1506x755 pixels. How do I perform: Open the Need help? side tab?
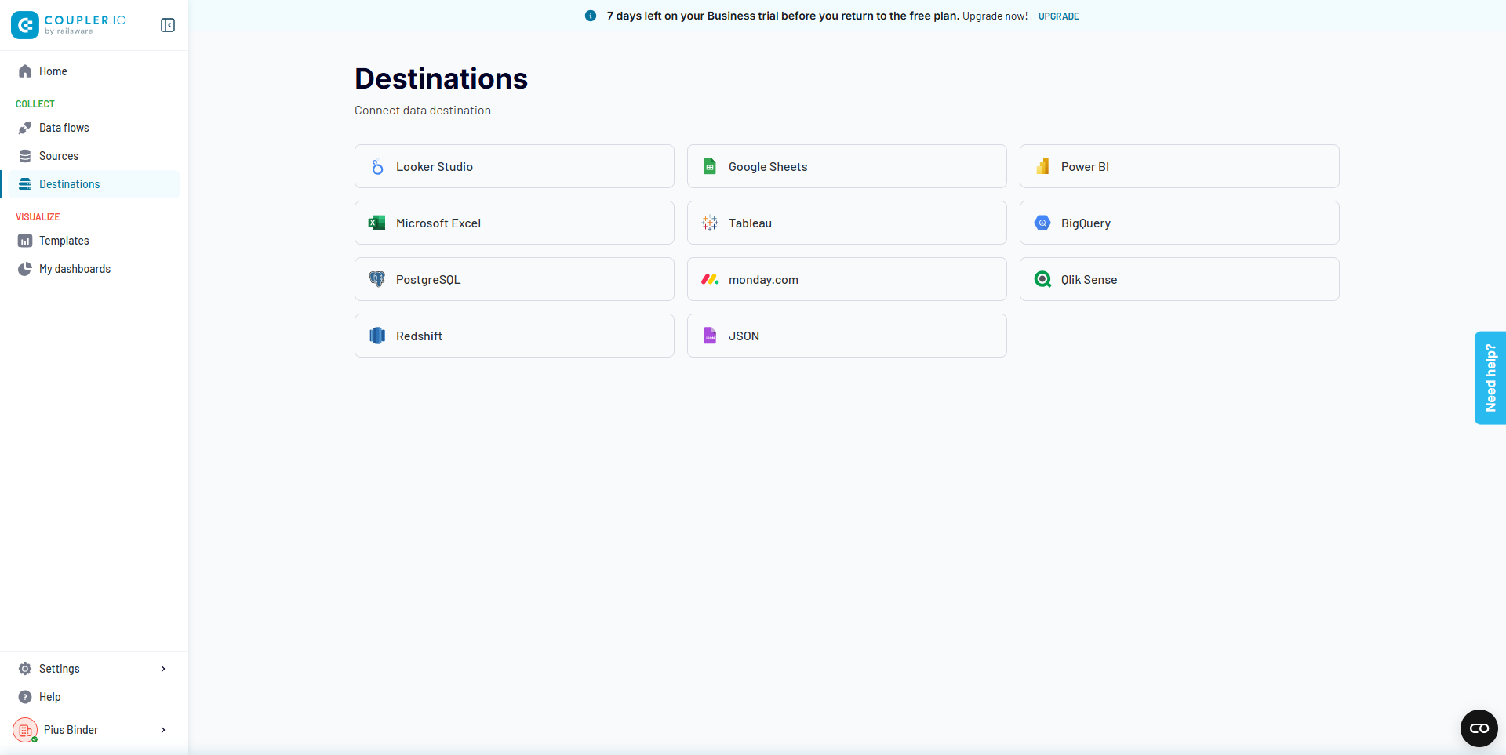1490,378
